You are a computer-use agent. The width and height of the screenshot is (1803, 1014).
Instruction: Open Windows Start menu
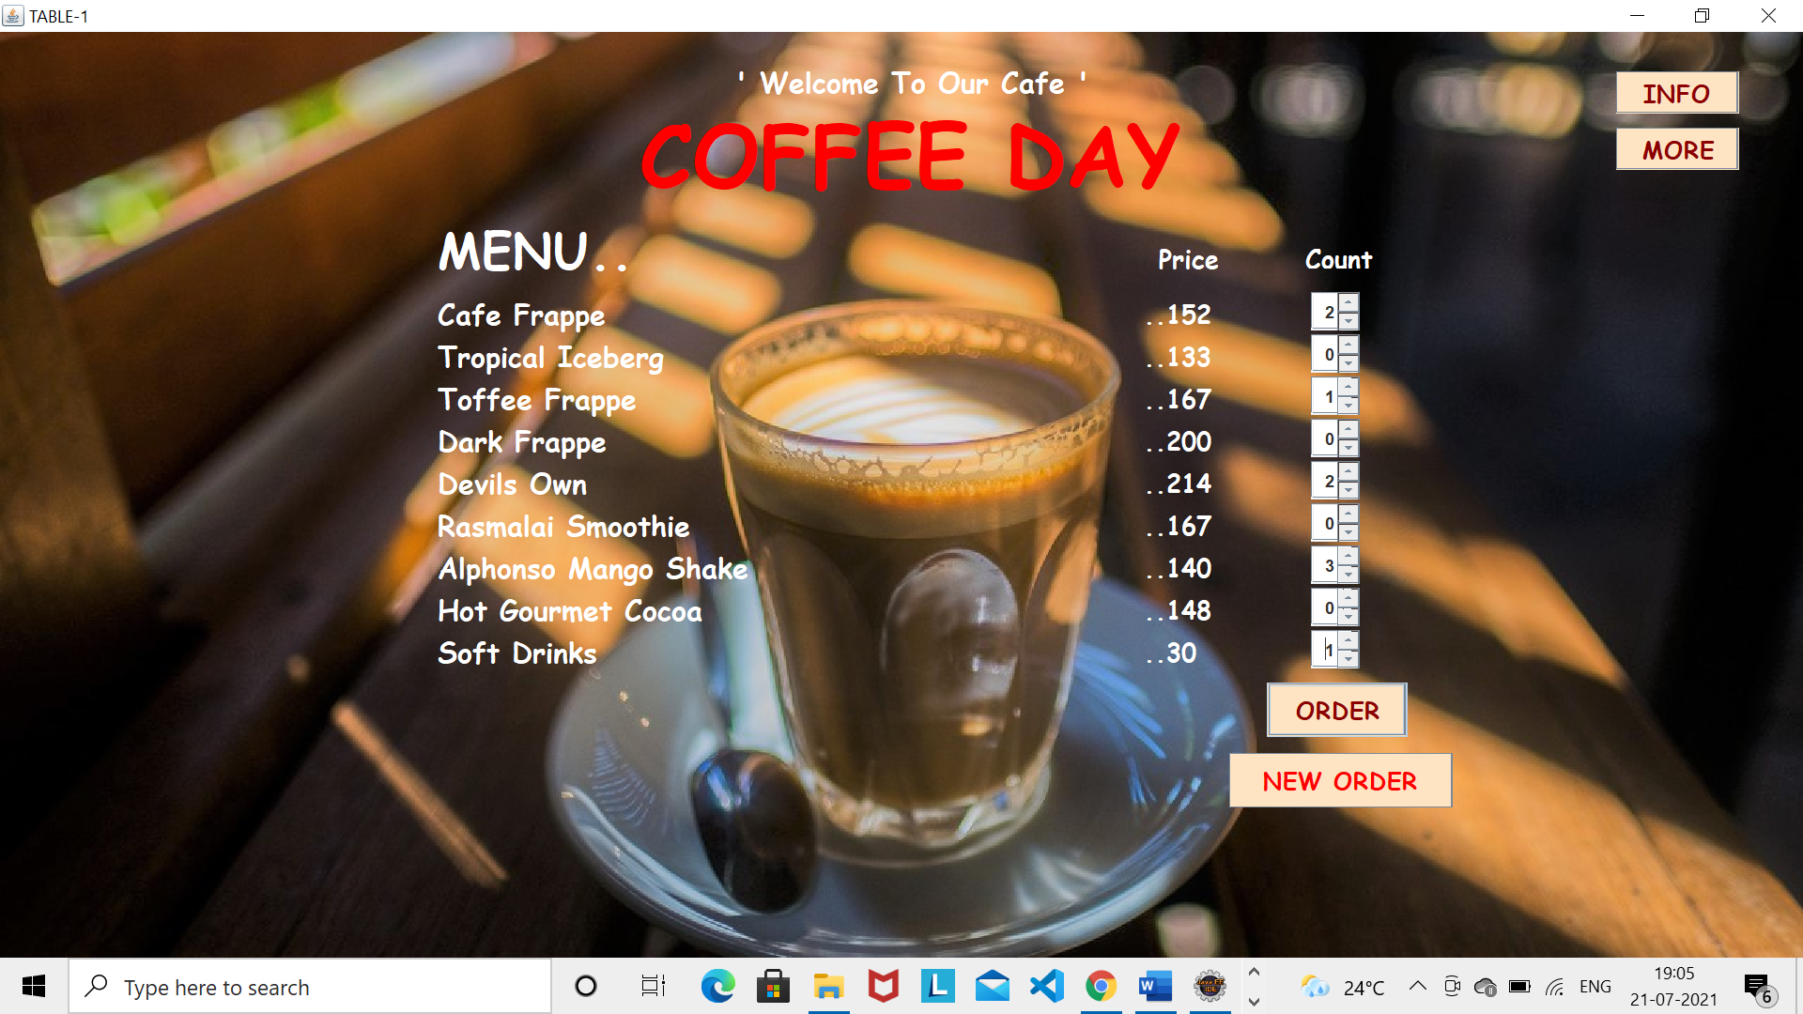34,986
